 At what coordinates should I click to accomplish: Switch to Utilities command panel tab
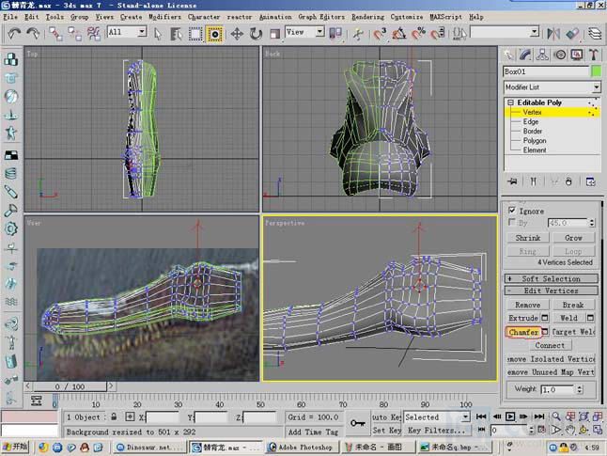(x=594, y=55)
